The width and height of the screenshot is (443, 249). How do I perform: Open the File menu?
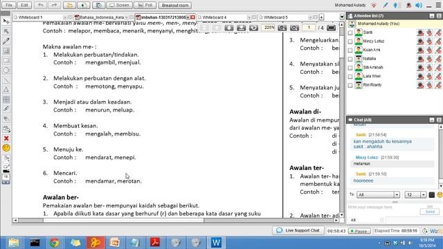[x=9, y=5]
